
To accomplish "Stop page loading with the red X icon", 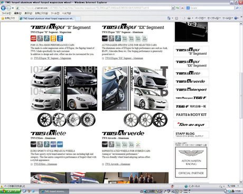I will (x=182, y=8).
